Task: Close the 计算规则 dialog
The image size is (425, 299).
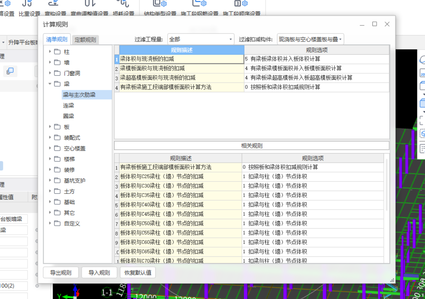Action: (387, 24)
